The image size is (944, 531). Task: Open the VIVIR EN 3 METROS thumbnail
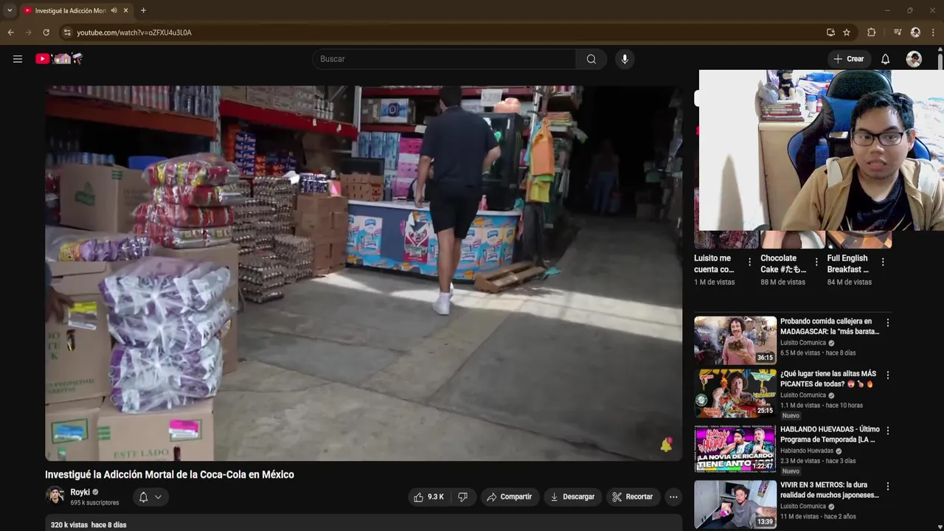[735, 504]
